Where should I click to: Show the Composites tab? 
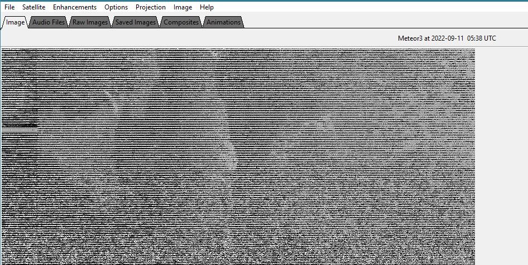[x=181, y=22]
